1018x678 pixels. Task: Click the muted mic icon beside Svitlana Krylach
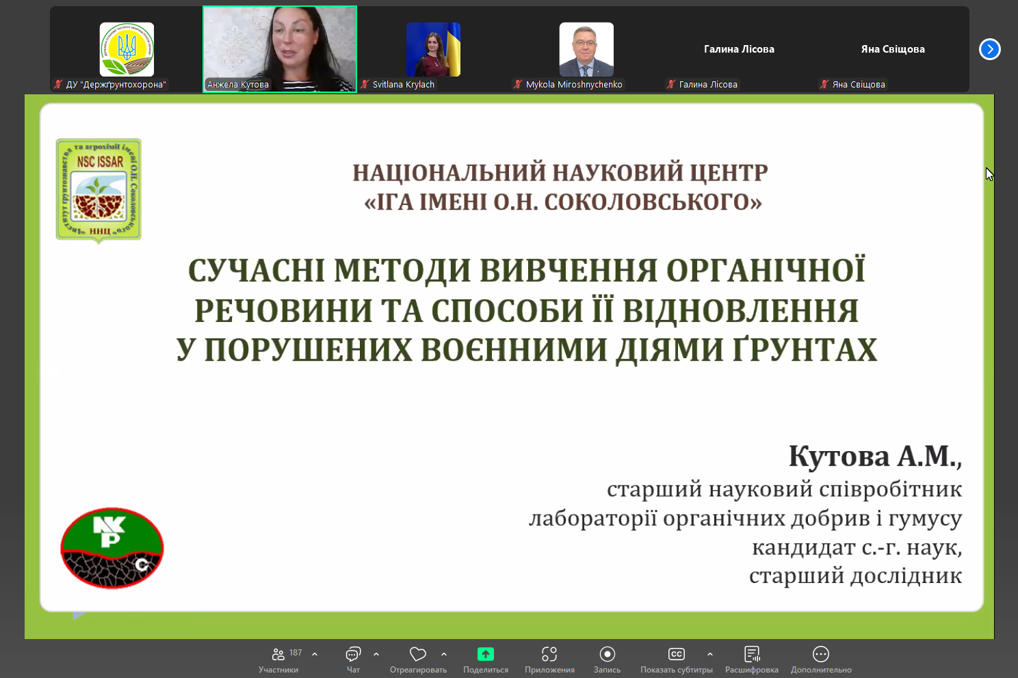click(x=365, y=85)
